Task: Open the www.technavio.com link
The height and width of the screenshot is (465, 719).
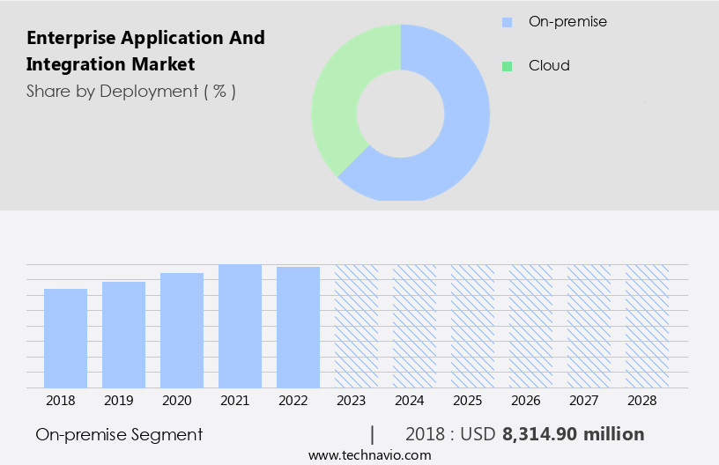Action: click(x=369, y=454)
